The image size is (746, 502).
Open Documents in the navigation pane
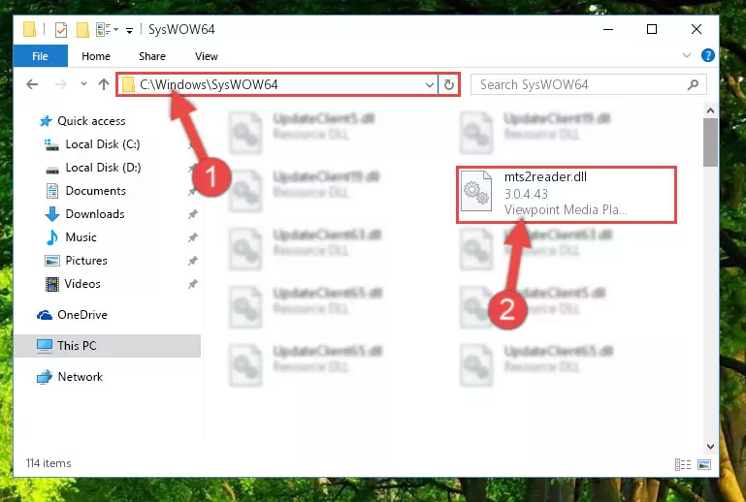tap(96, 191)
